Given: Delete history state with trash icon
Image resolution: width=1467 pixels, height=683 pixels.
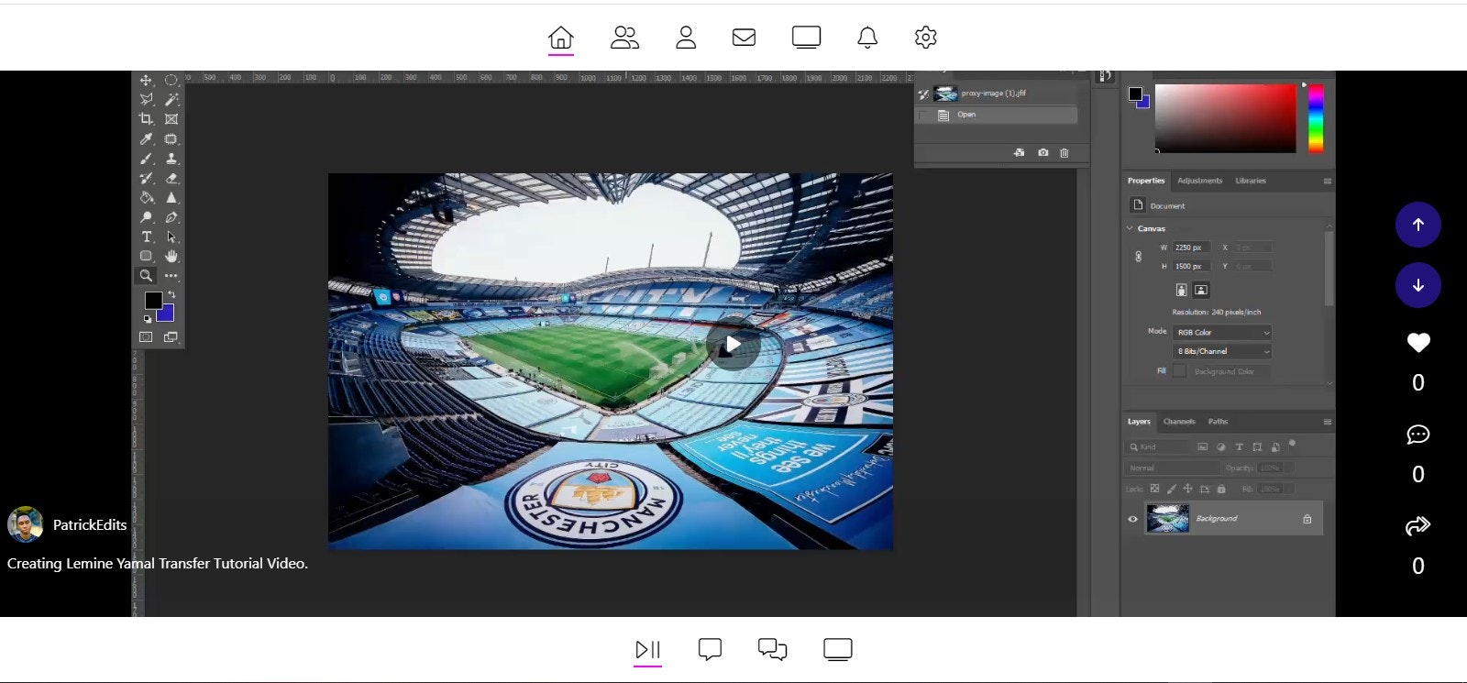Looking at the screenshot, I should (1064, 152).
